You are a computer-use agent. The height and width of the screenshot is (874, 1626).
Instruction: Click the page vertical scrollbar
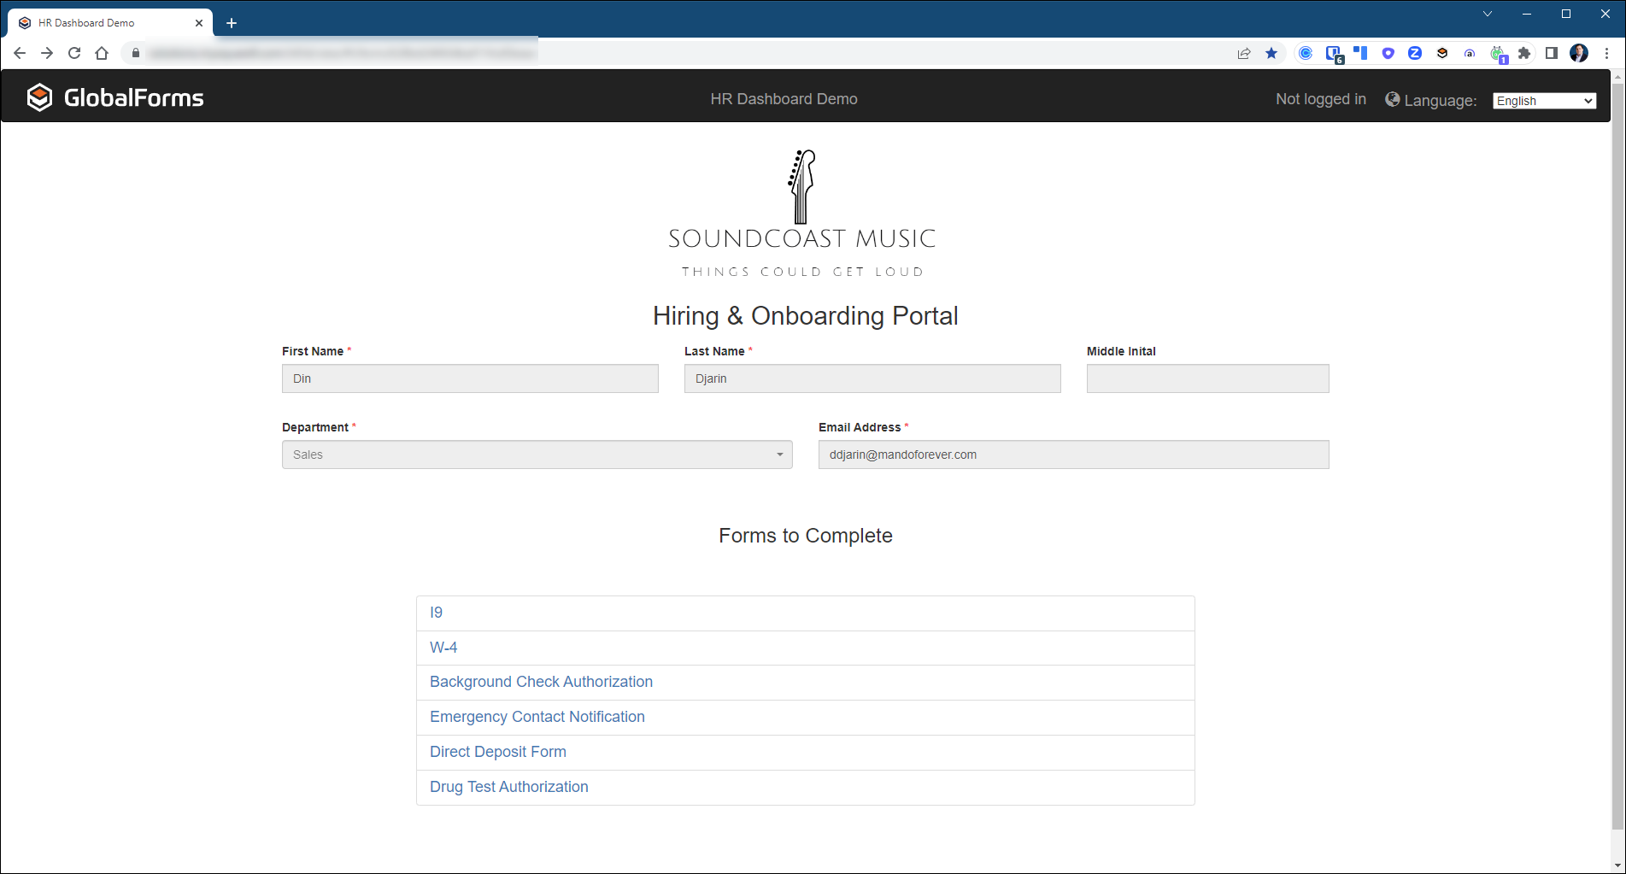pos(1617,461)
